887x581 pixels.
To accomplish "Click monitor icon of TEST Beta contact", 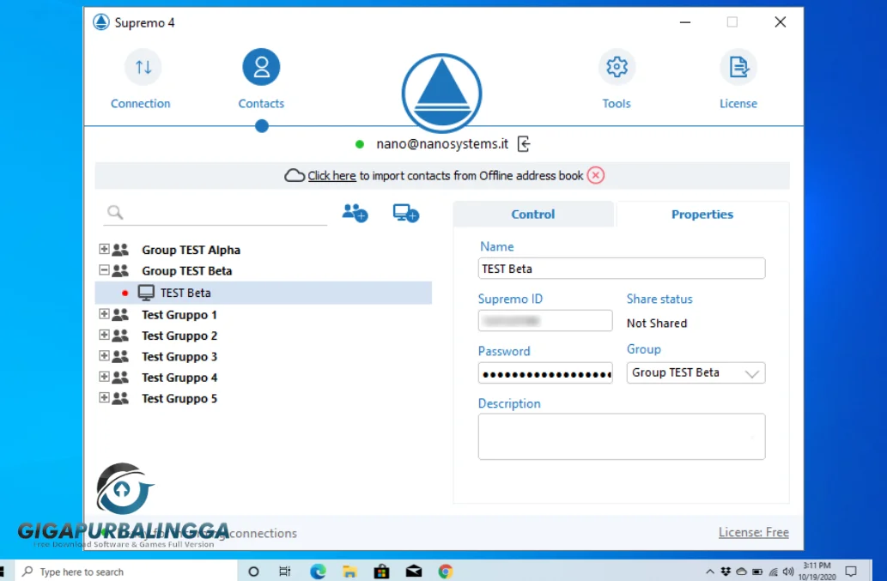I will 146,292.
